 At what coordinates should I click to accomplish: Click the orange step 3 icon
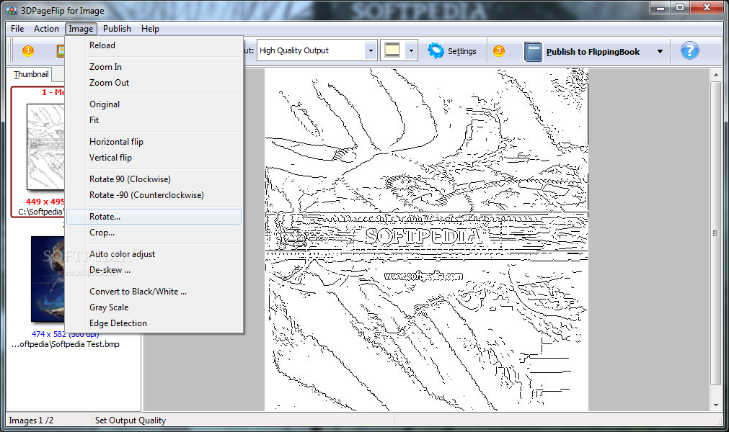[499, 50]
